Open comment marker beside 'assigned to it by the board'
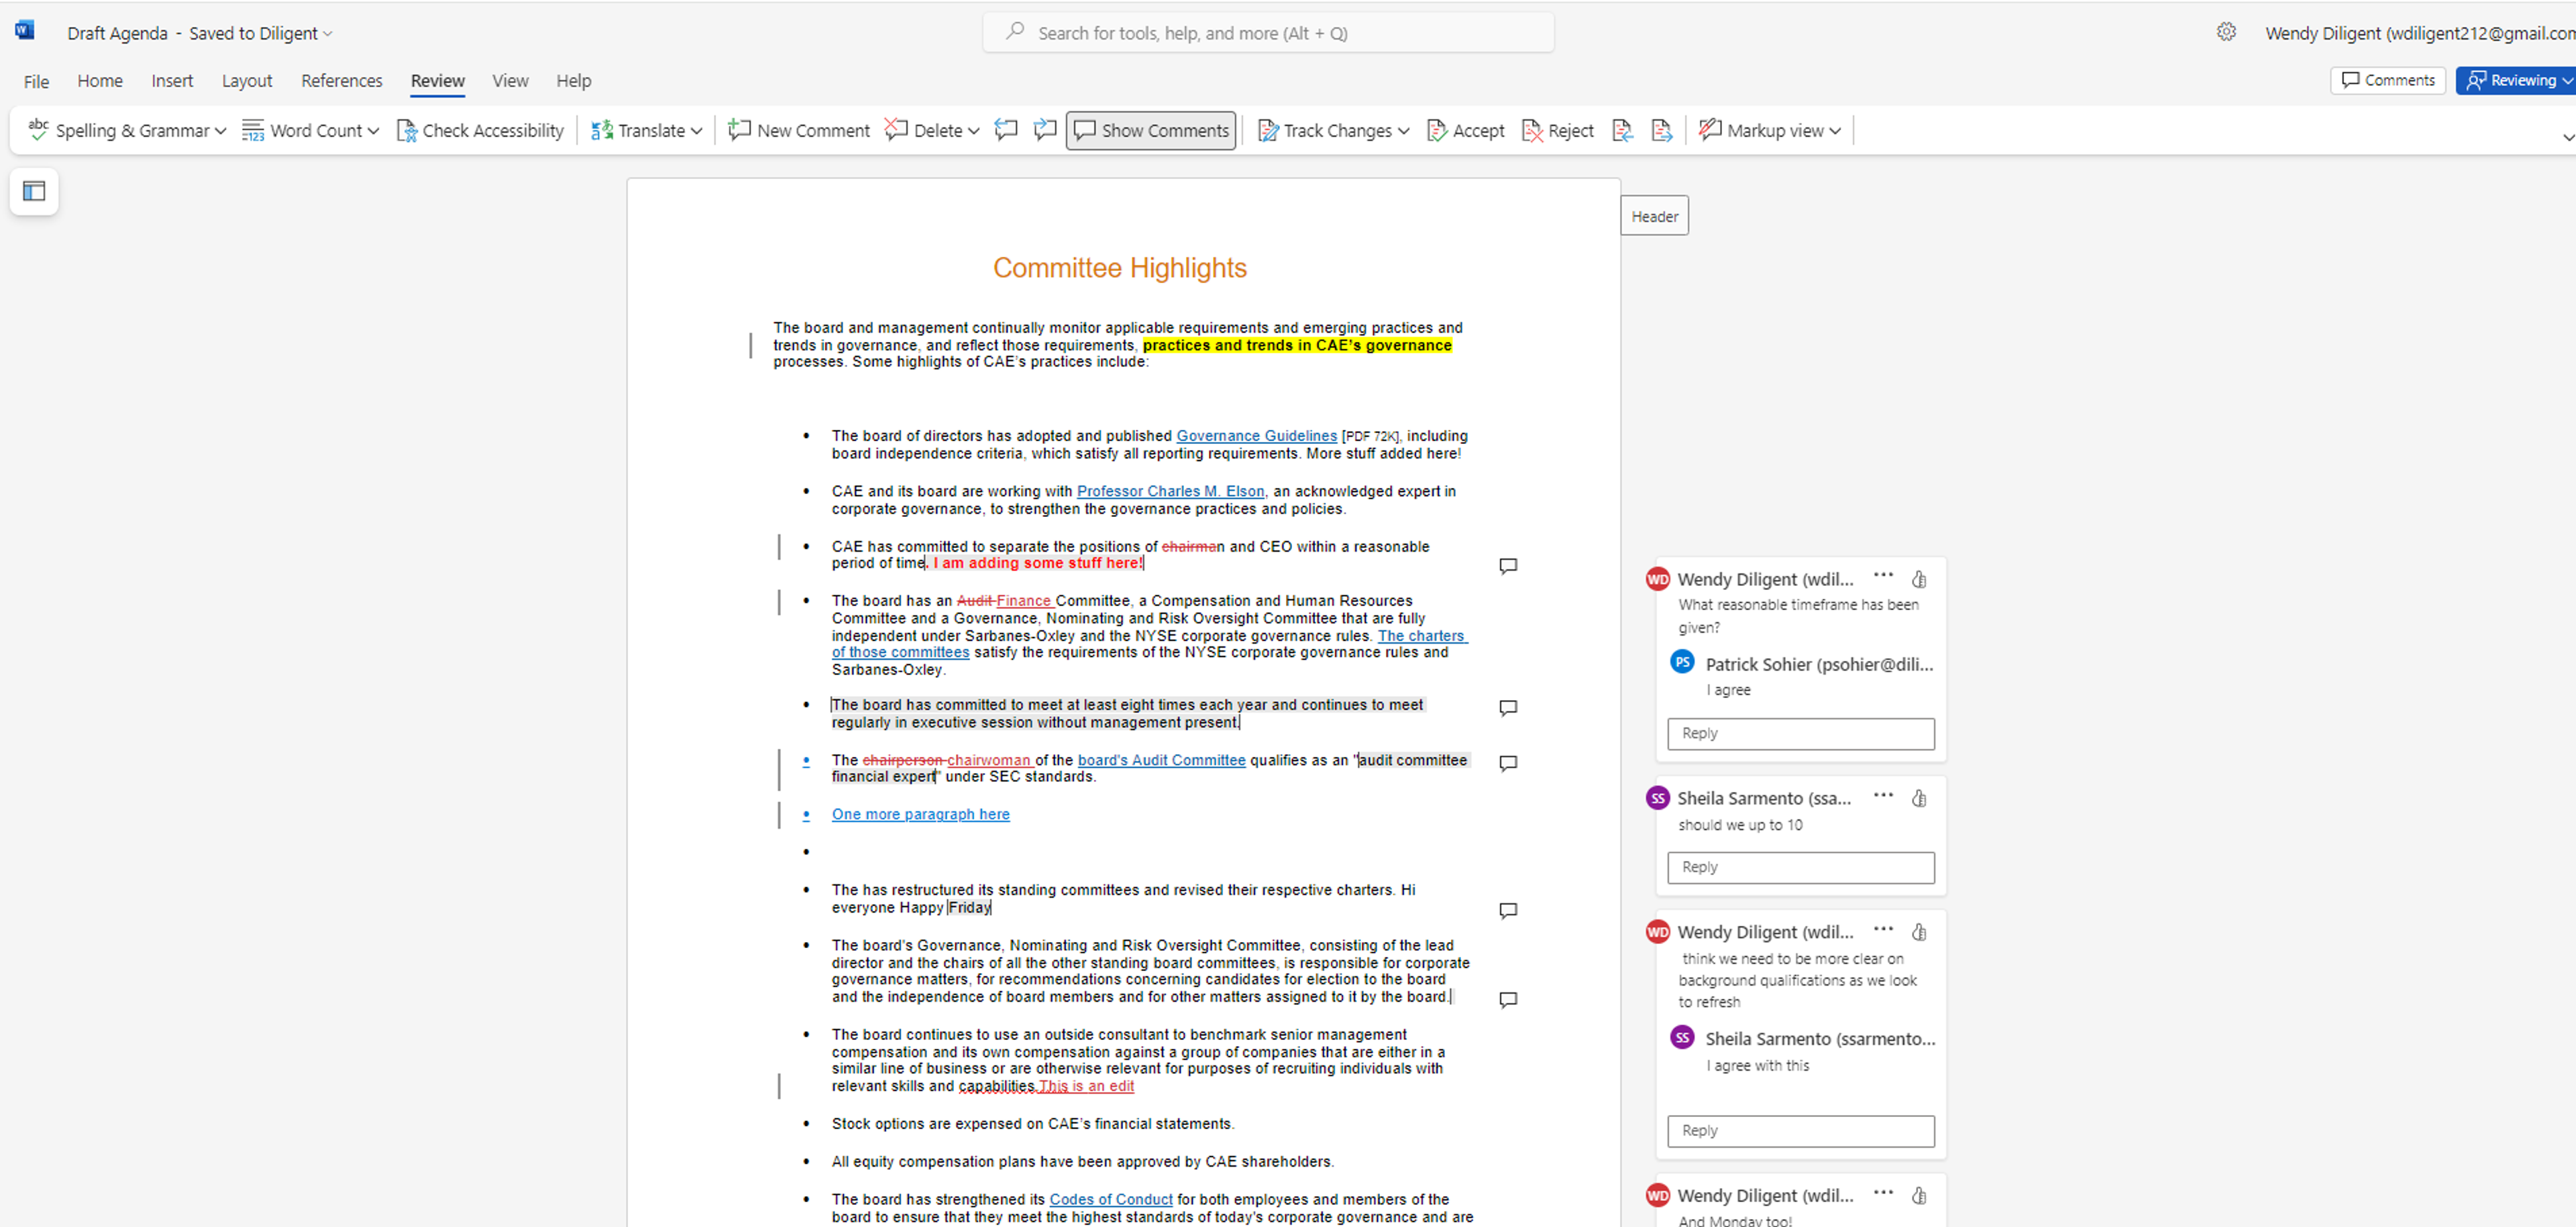2576x1227 pixels. pyautogui.click(x=1508, y=999)
